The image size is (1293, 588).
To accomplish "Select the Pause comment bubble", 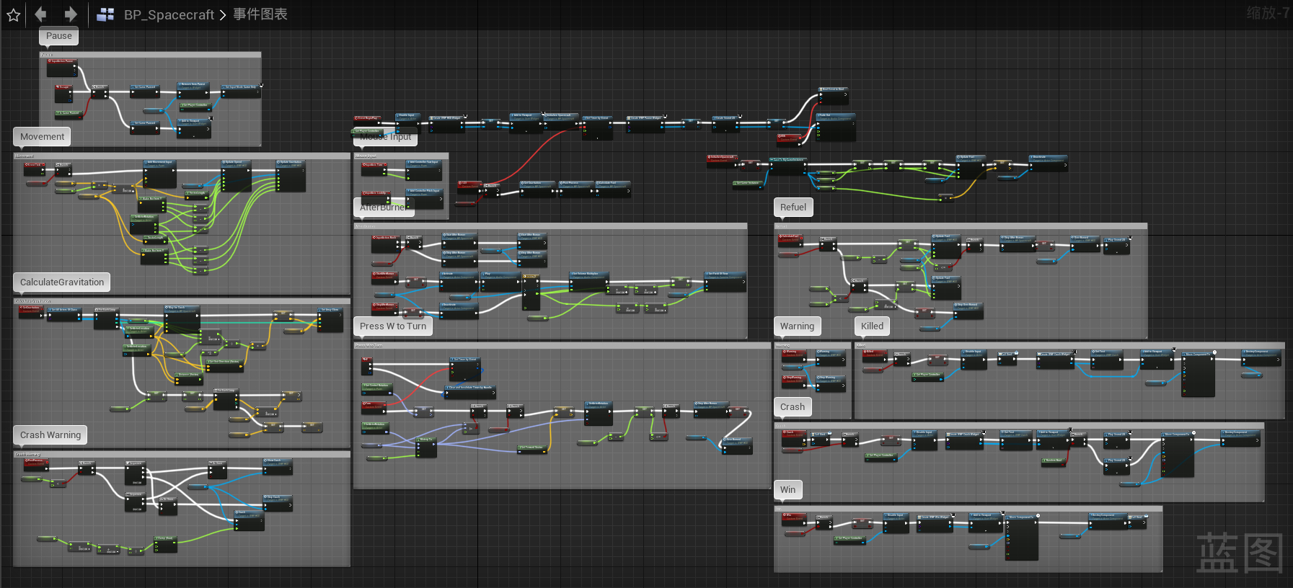I will pos(59,36).
